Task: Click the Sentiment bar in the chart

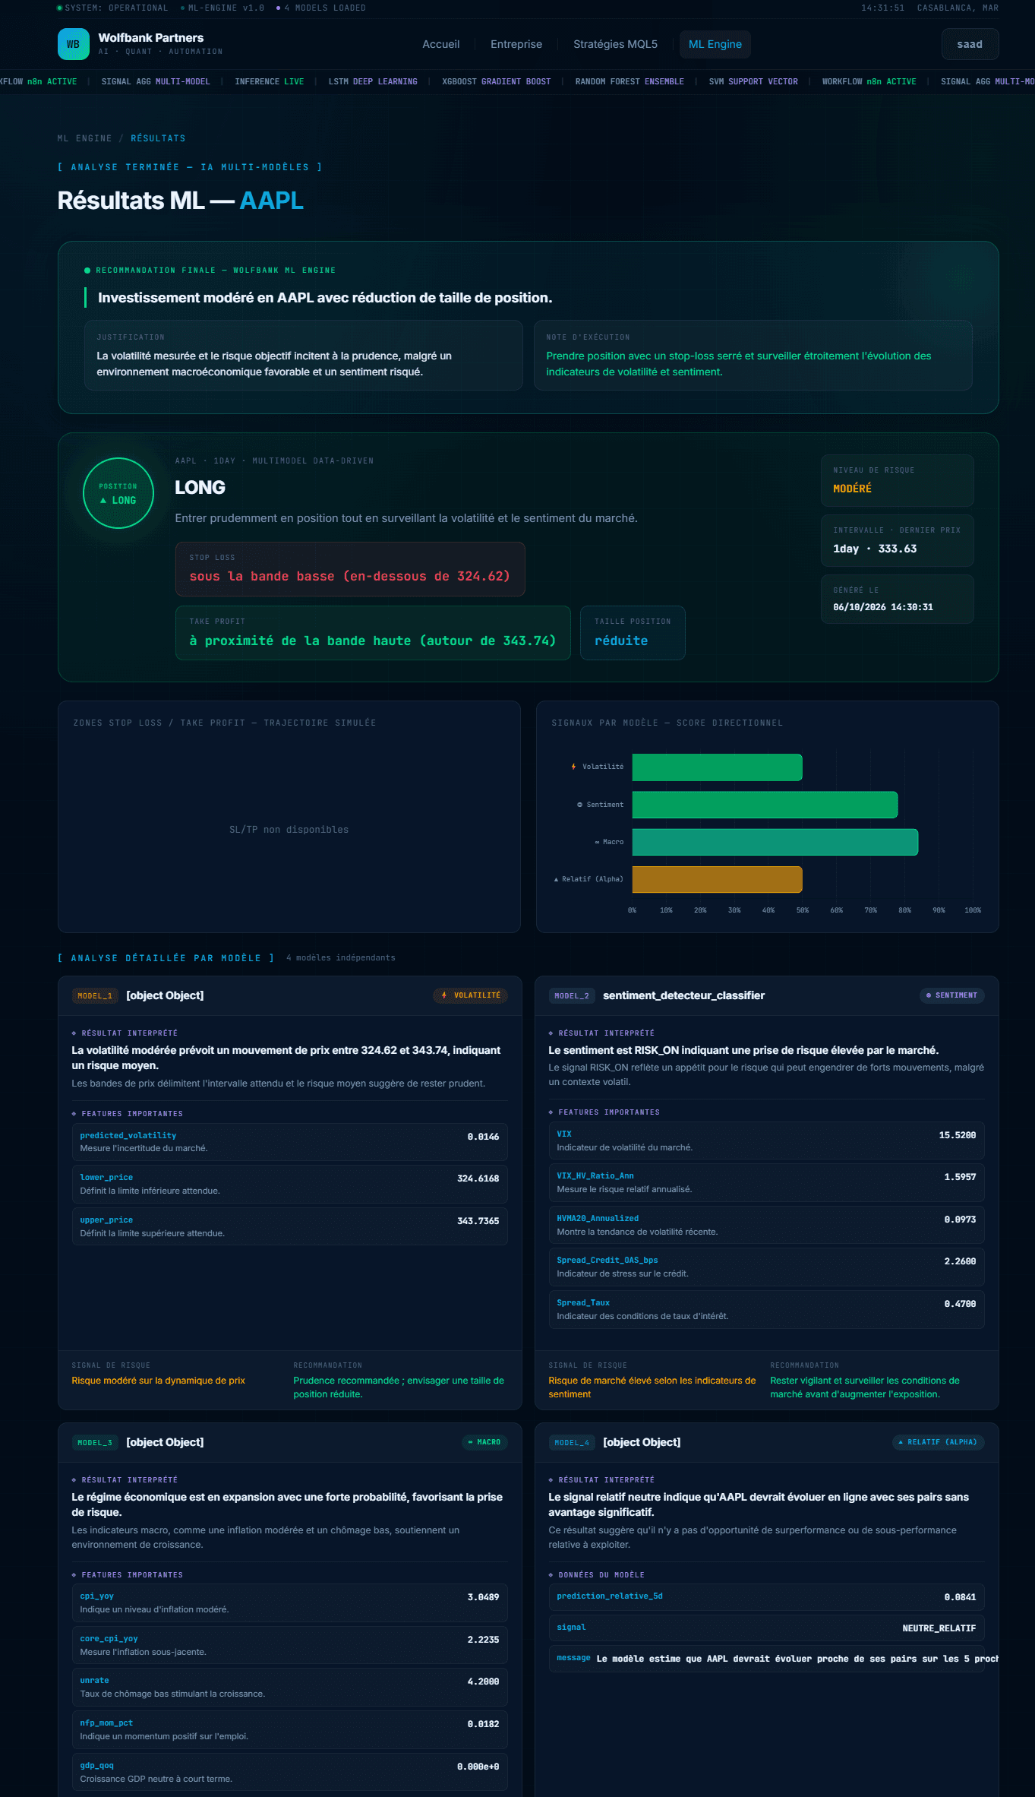Action: pos(765,805)
